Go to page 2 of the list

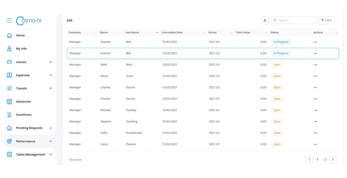(x=325, y=160)
